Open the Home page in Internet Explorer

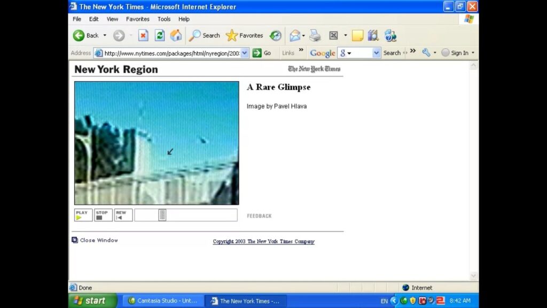pyautogui.click(x=176, y=35)
